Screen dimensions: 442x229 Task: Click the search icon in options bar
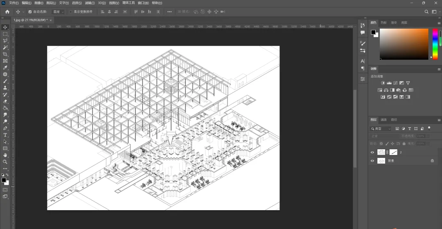[426, 11]
